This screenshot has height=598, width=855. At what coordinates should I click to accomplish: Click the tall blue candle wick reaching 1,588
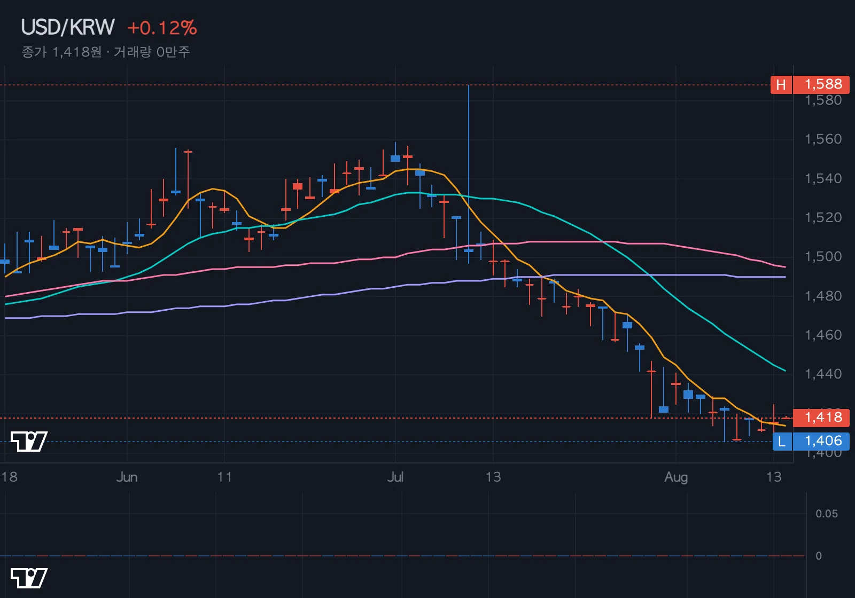(469, 168)
